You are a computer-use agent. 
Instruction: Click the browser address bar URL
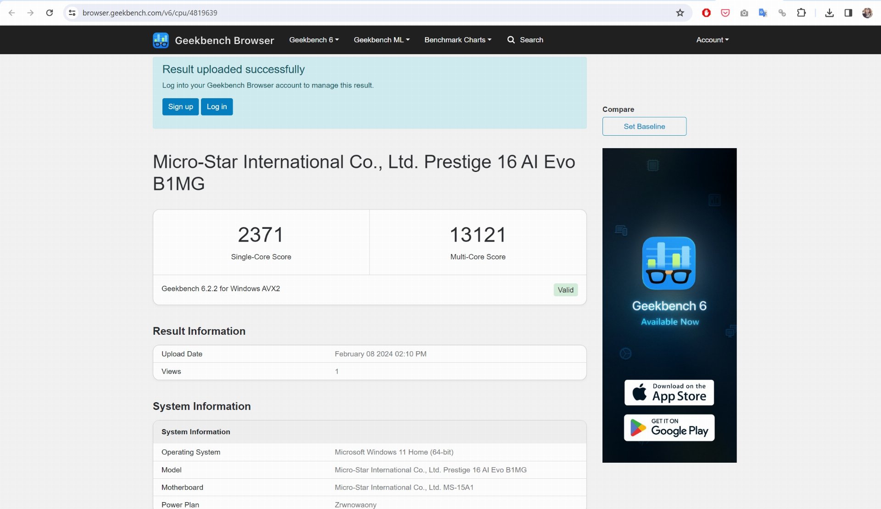coord(150,13)
